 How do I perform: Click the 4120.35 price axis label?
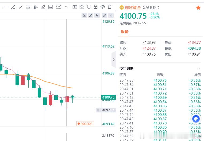[x=108, y=22]
